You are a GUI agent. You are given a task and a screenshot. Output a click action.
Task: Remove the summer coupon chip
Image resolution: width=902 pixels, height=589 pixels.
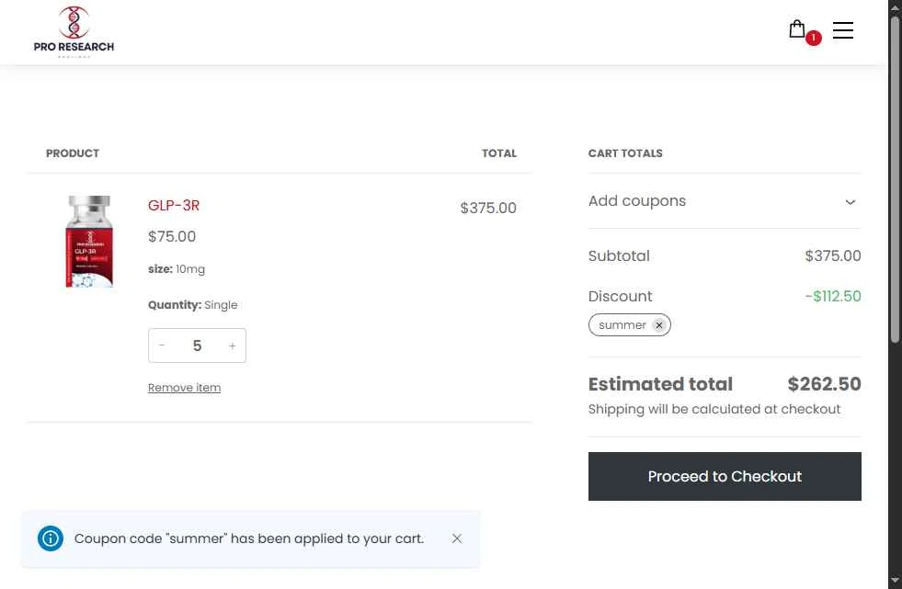point(659,325)
